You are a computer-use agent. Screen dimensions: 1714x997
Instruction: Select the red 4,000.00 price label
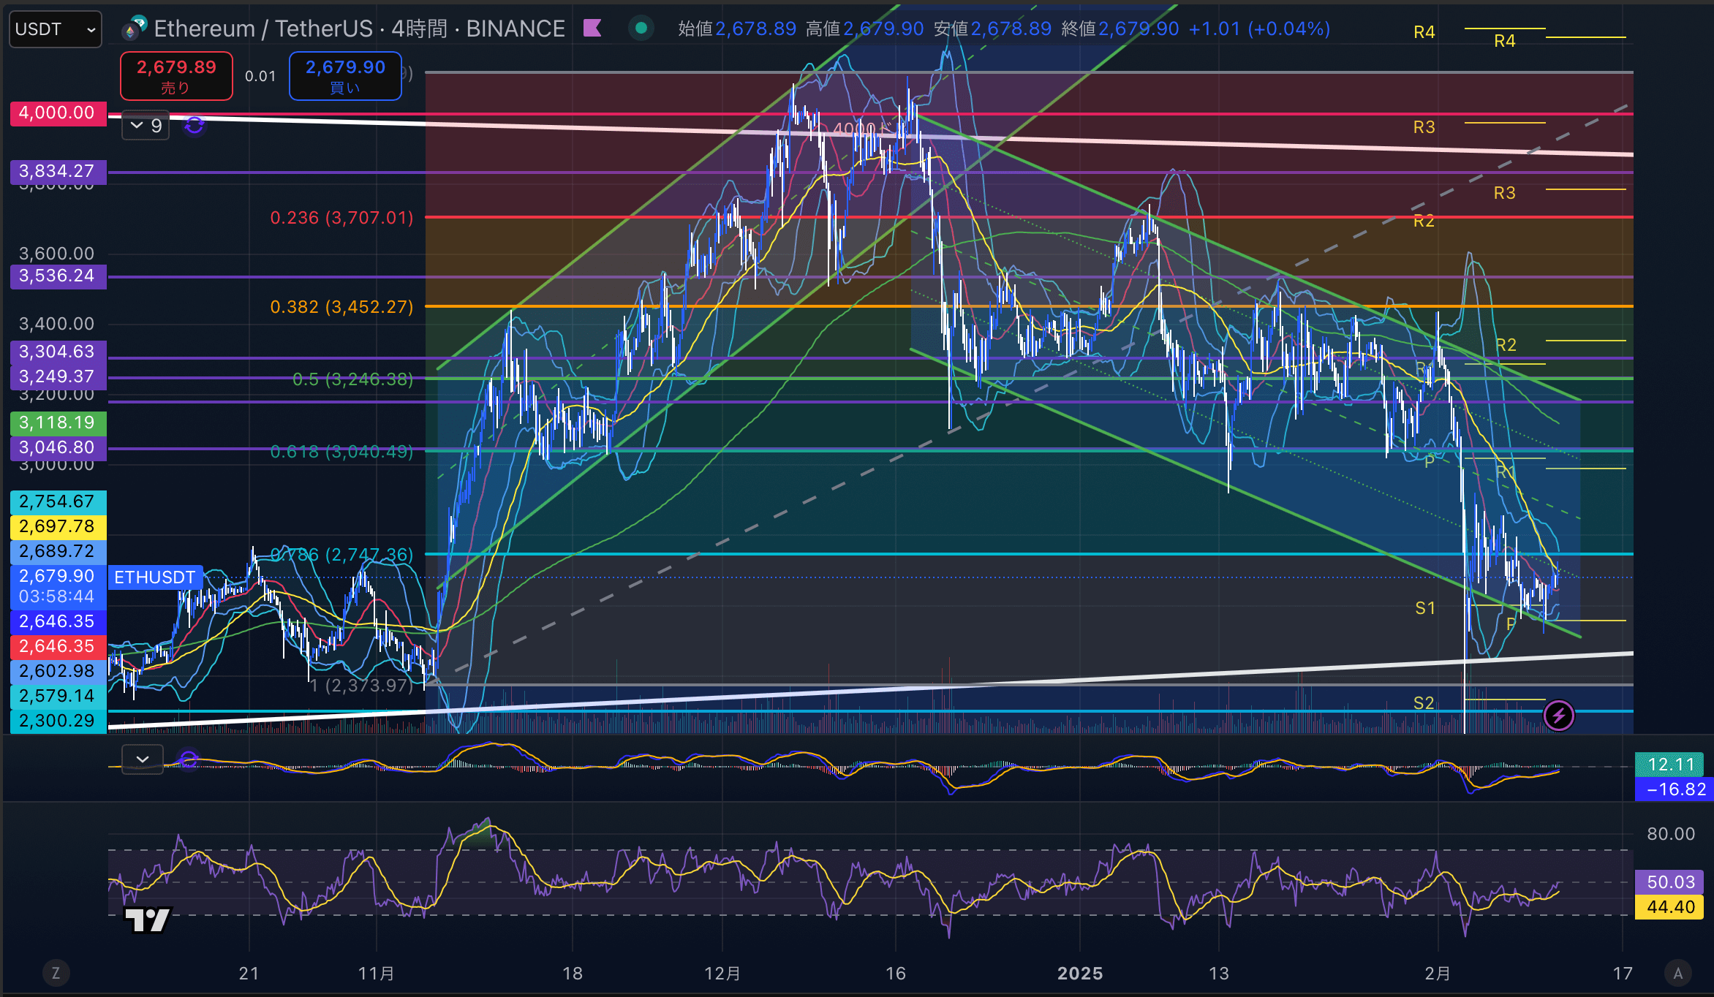pyautogui.click(x=58, y=113)
